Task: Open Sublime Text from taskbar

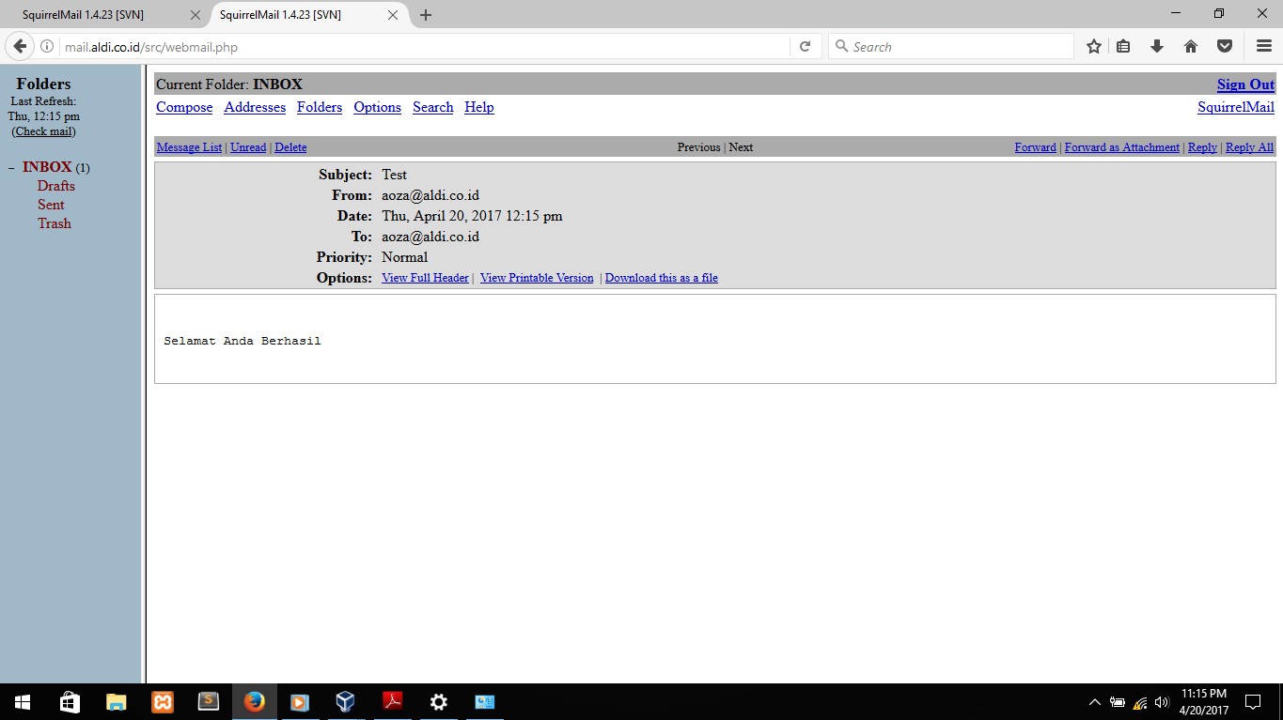Action: (208, 702)
